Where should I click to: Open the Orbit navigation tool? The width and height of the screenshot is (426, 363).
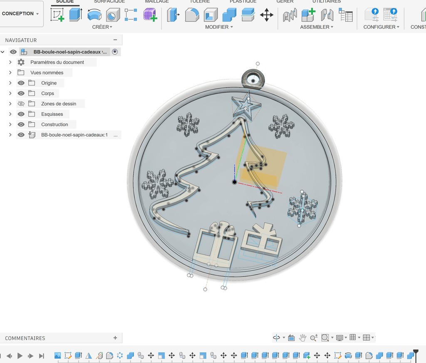coord(277,338)
